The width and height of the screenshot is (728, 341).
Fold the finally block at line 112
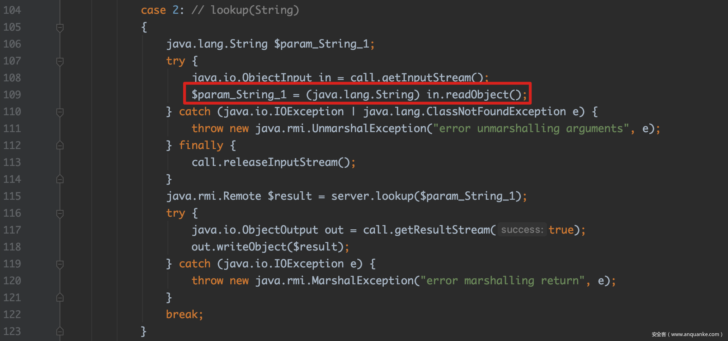point(60,145)
